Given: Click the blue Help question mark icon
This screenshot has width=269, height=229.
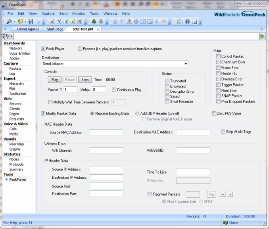Looking at the screenshot, I should 188,21.
